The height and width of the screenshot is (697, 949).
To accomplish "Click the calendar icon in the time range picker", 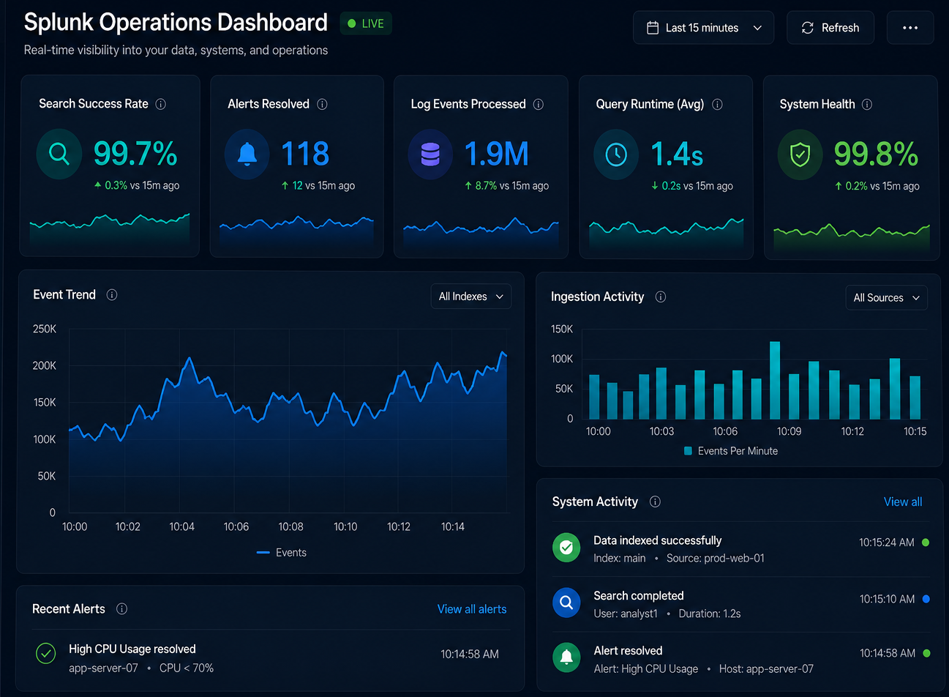I will coord(653,28).
